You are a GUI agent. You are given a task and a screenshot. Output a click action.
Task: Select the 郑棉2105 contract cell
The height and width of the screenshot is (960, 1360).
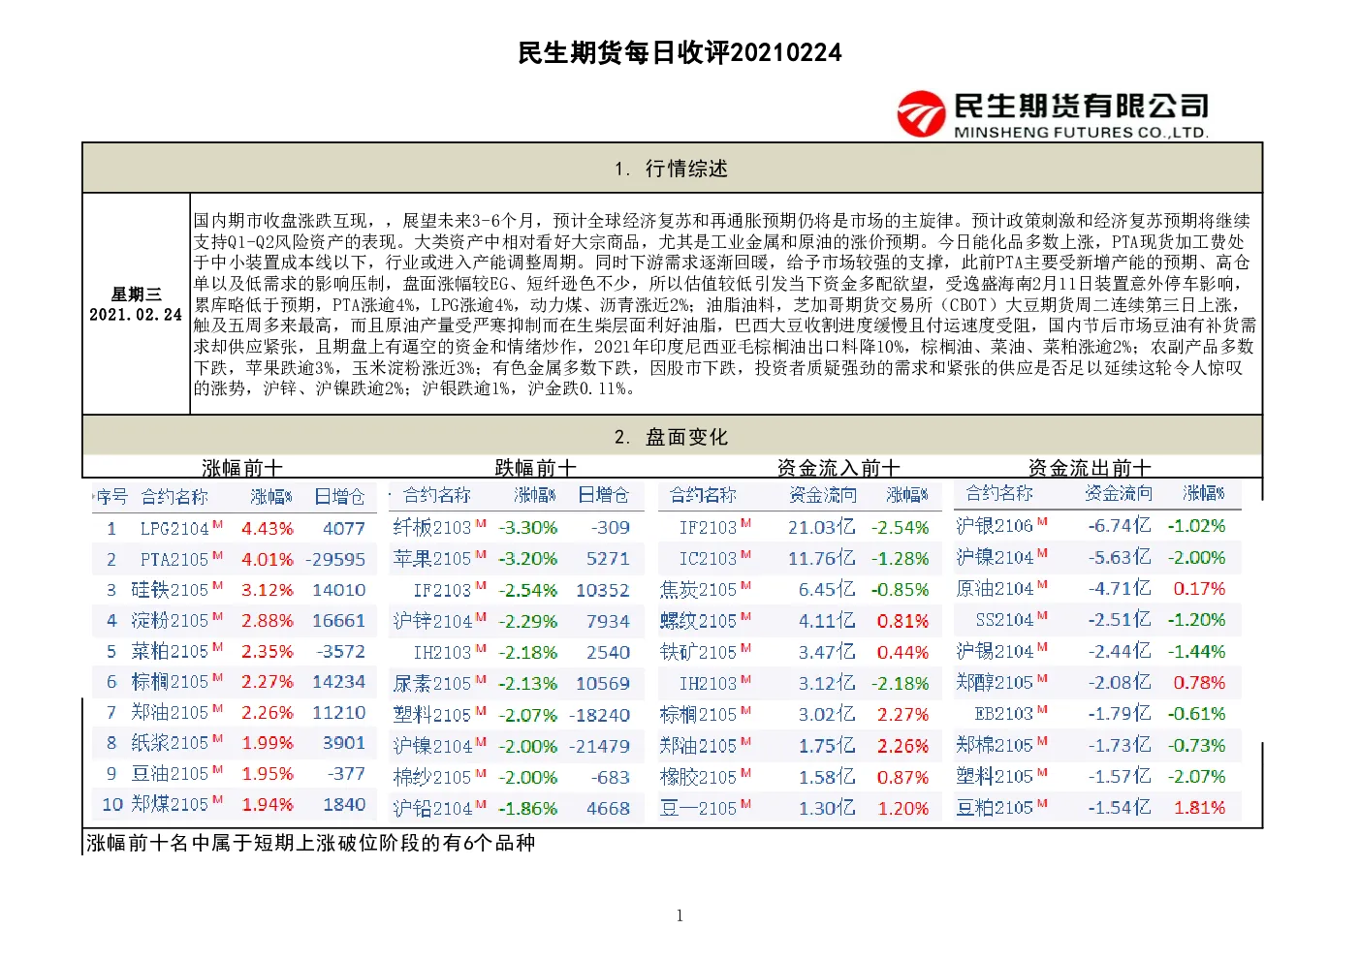tap(1002, 745)
